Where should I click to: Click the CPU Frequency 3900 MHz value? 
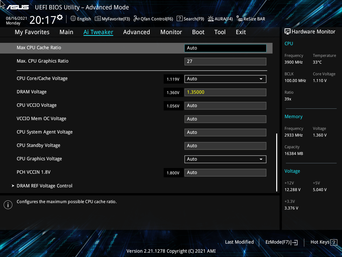tap(294, 62)
